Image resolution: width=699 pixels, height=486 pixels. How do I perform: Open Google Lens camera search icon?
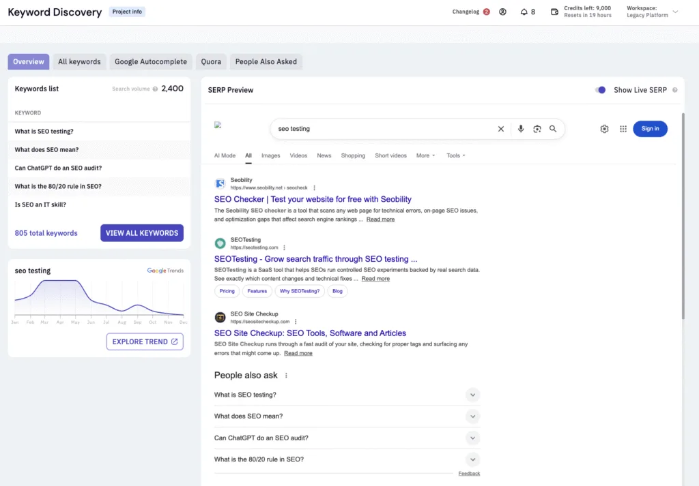pos(537,129)
